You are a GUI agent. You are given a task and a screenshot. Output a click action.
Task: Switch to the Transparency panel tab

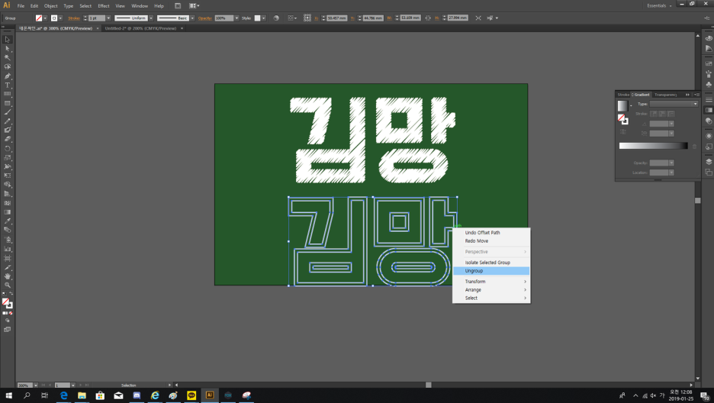[x=665, y=95]
